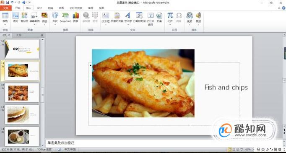Switch to normal view in status bar
The image size is (286, 153).
pyautogui.click(x=230, y=149)
